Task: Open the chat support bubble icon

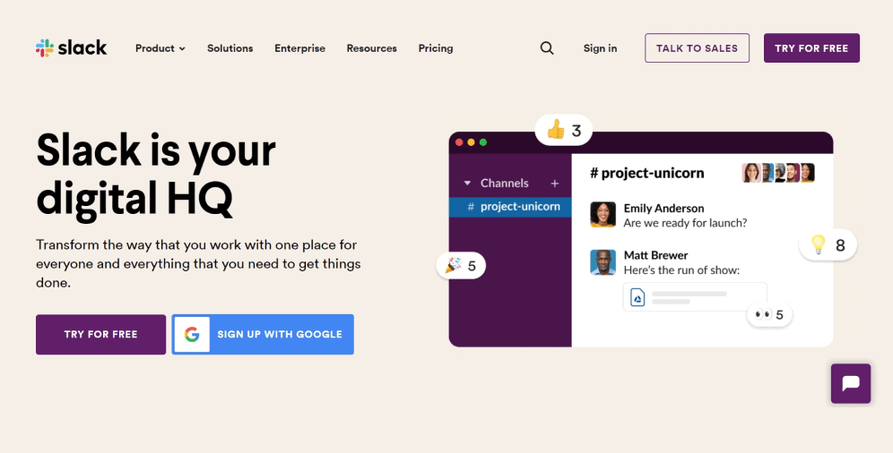Action: coord(850,384)
